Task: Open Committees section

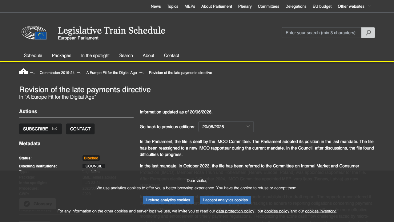Action: pyautogui.click(x=268, y=6)
